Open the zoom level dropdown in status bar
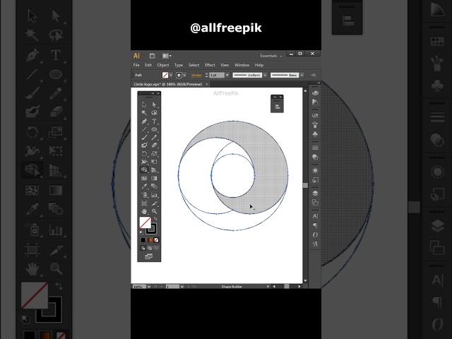452x339 pixels. pos(149,287)
